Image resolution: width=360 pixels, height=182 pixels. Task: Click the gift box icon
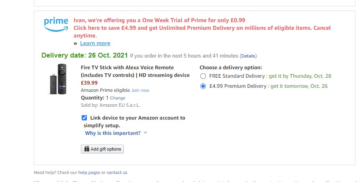86,149
